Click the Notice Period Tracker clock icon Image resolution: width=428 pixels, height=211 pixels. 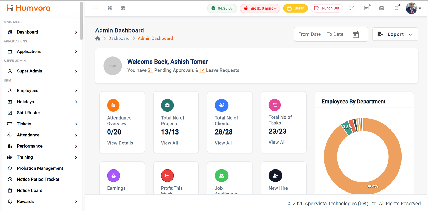click(x=10, y=179)
